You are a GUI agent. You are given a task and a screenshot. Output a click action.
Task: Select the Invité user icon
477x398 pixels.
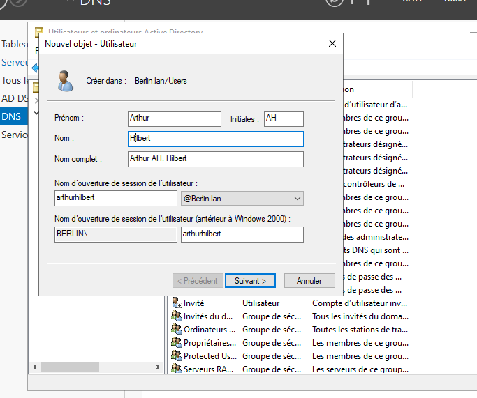[177, 303]
